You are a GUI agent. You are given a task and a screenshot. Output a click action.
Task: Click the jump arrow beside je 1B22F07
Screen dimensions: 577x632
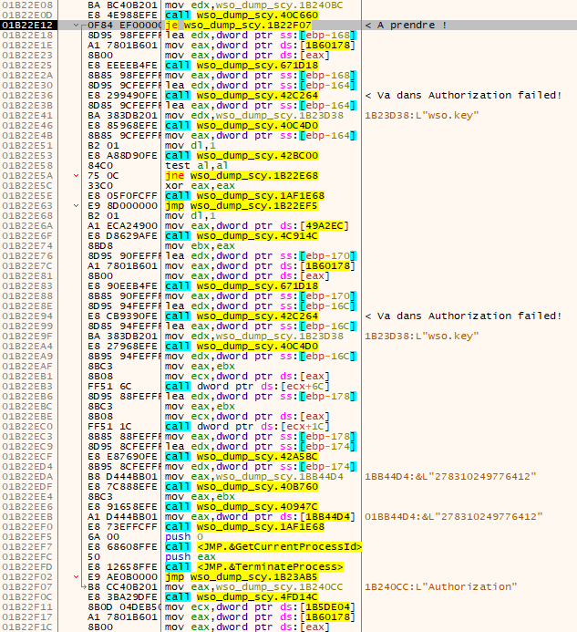point(77,25)
